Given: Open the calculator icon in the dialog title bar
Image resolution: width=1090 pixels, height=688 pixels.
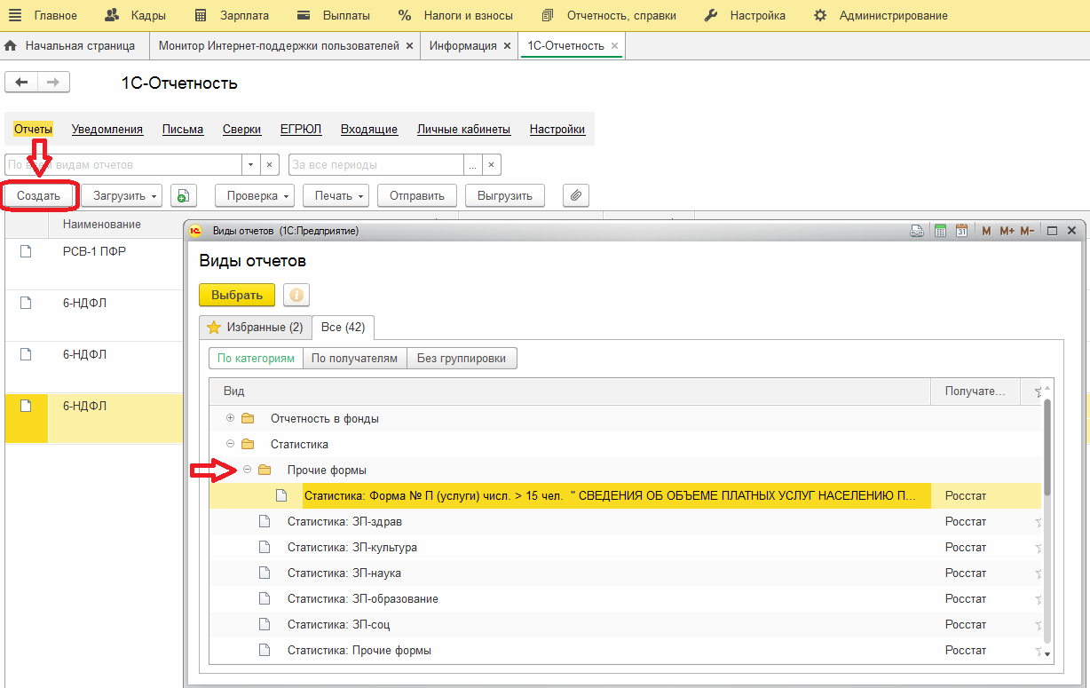Looking at the screenshot, I should 940,231.
